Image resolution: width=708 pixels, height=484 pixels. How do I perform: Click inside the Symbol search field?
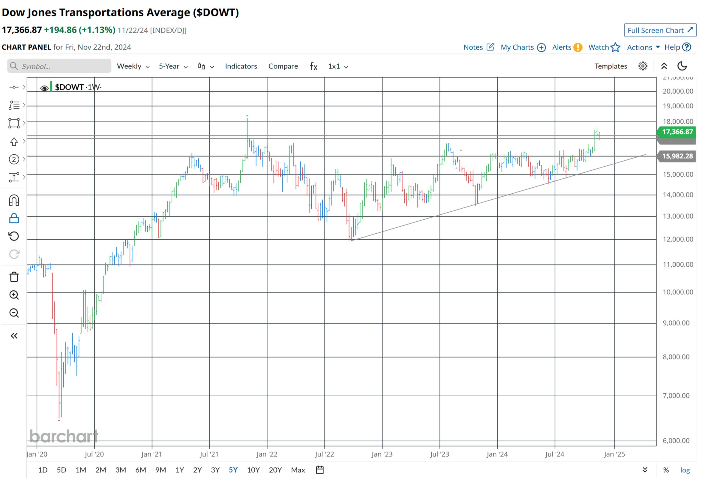tap(59, 66)
